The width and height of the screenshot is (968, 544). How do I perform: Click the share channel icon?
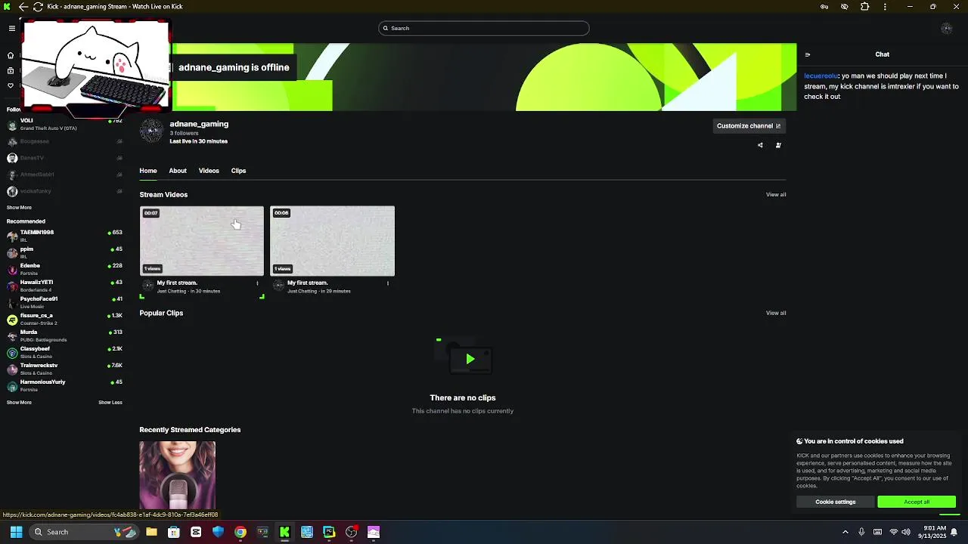tap(760, 145)
